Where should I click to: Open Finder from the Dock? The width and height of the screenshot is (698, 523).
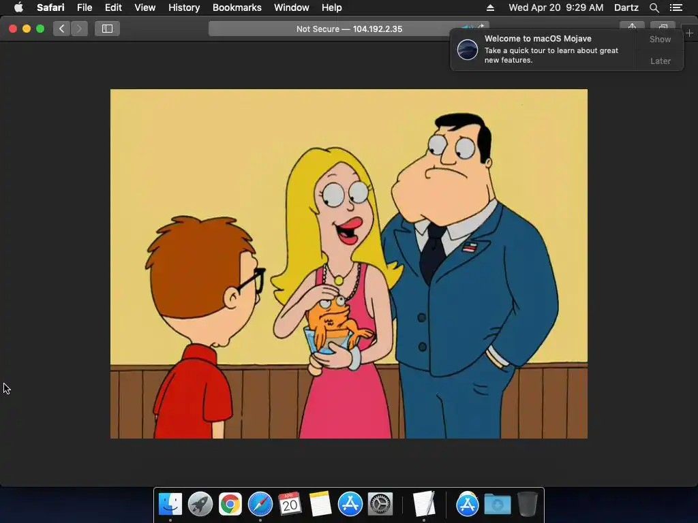tap(170, 505)
